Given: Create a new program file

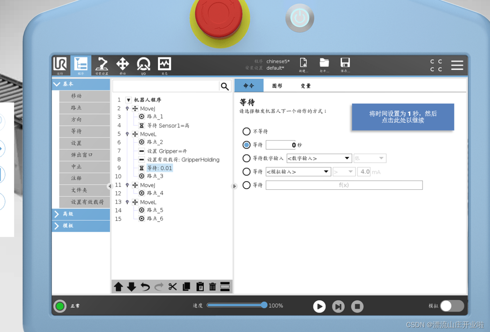Looking at the screenshot, I should click(303, 65).
